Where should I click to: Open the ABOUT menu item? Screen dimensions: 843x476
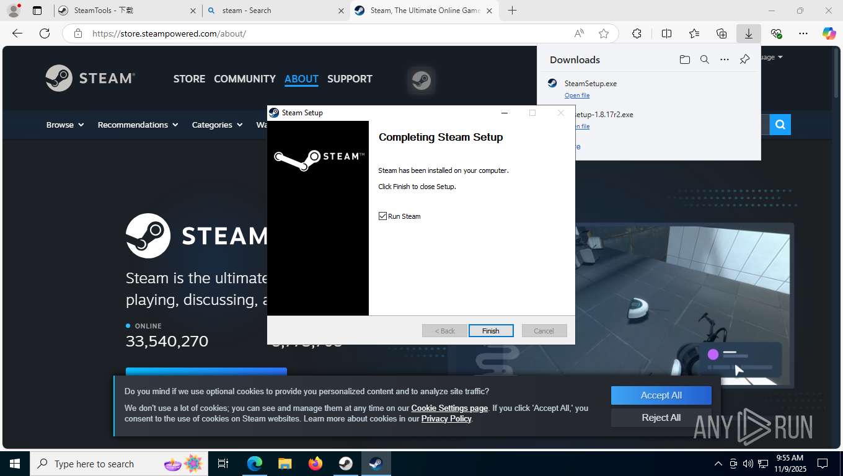(x=301, y=79)
